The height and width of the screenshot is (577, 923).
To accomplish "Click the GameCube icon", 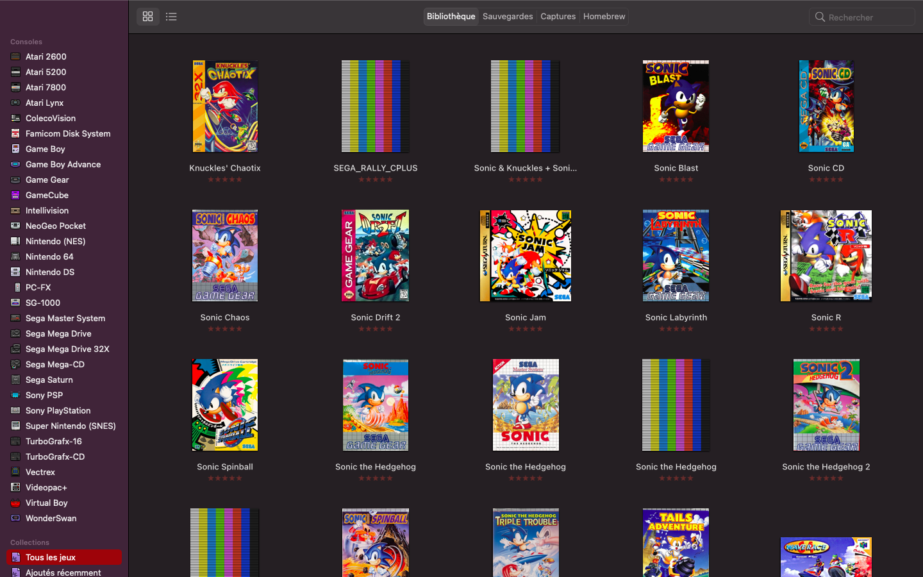I will (15, 195).
